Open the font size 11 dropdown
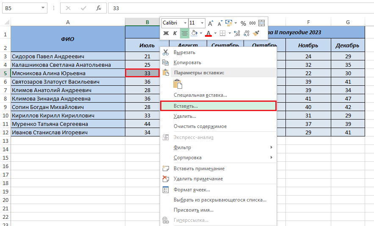 point(202,23)
